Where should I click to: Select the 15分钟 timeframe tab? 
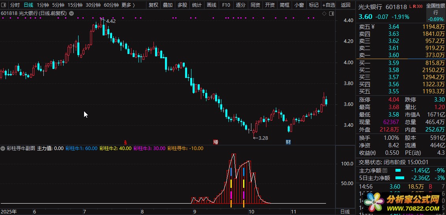point(75,5)
